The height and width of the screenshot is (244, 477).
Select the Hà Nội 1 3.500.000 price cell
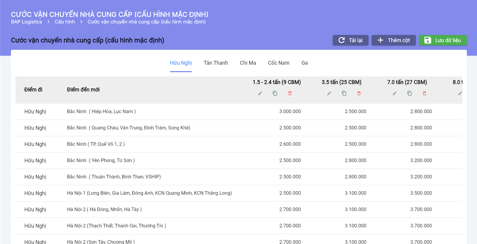tap(421, 193)
